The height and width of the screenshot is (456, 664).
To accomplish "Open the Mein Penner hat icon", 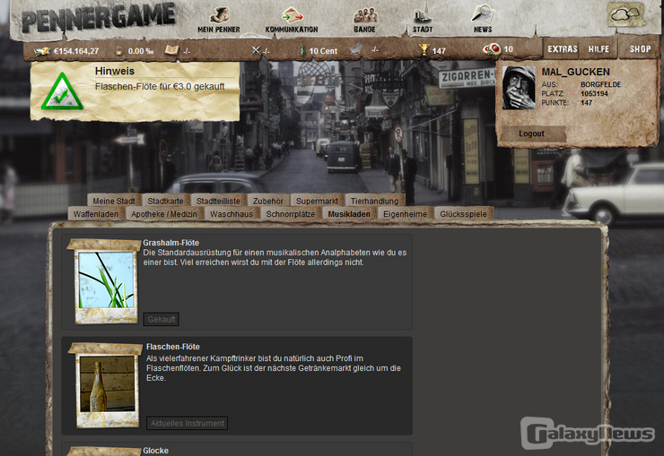I will coord(219,15).
